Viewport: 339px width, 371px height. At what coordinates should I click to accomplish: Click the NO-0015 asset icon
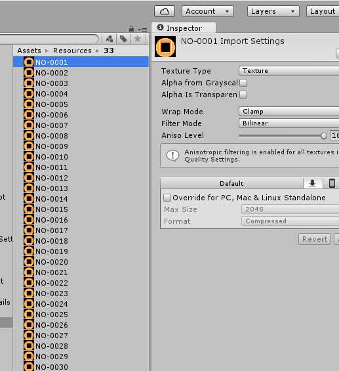pos(29,209)
